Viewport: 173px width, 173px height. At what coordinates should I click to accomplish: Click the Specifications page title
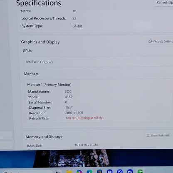pyautogui.click(x=39, y=3)
